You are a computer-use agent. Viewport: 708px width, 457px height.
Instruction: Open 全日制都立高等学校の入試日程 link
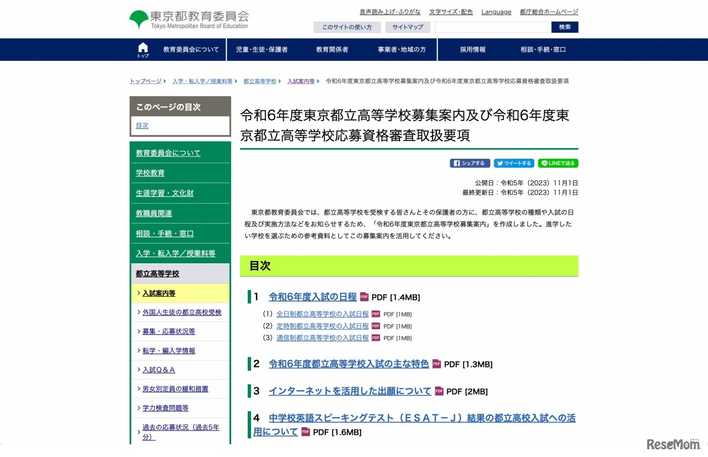(x=322, y=314)
